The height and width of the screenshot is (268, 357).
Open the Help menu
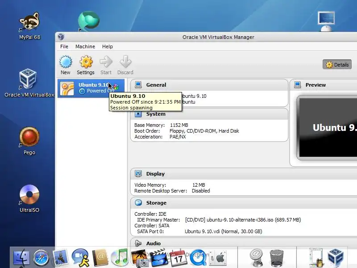pyautogui.click(x=108, y=46)
